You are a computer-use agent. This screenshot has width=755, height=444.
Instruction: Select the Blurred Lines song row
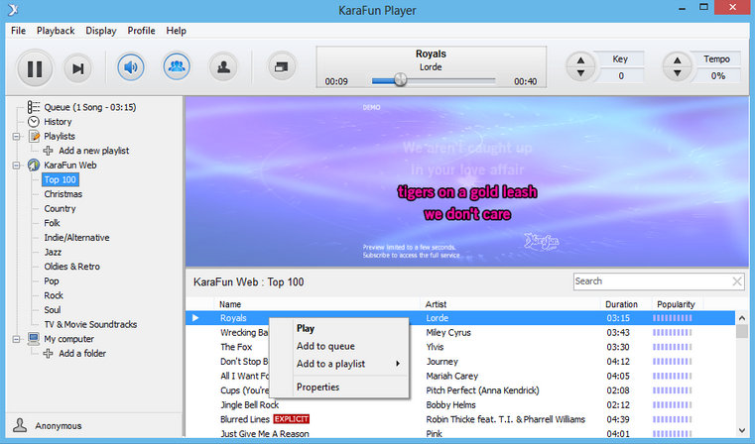point(460,419)
